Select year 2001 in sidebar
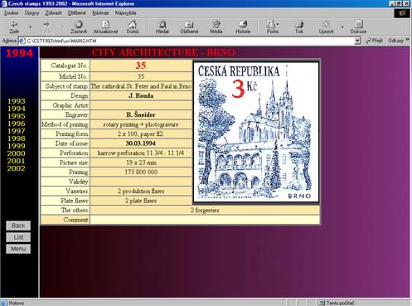 [x=17, y=161]
